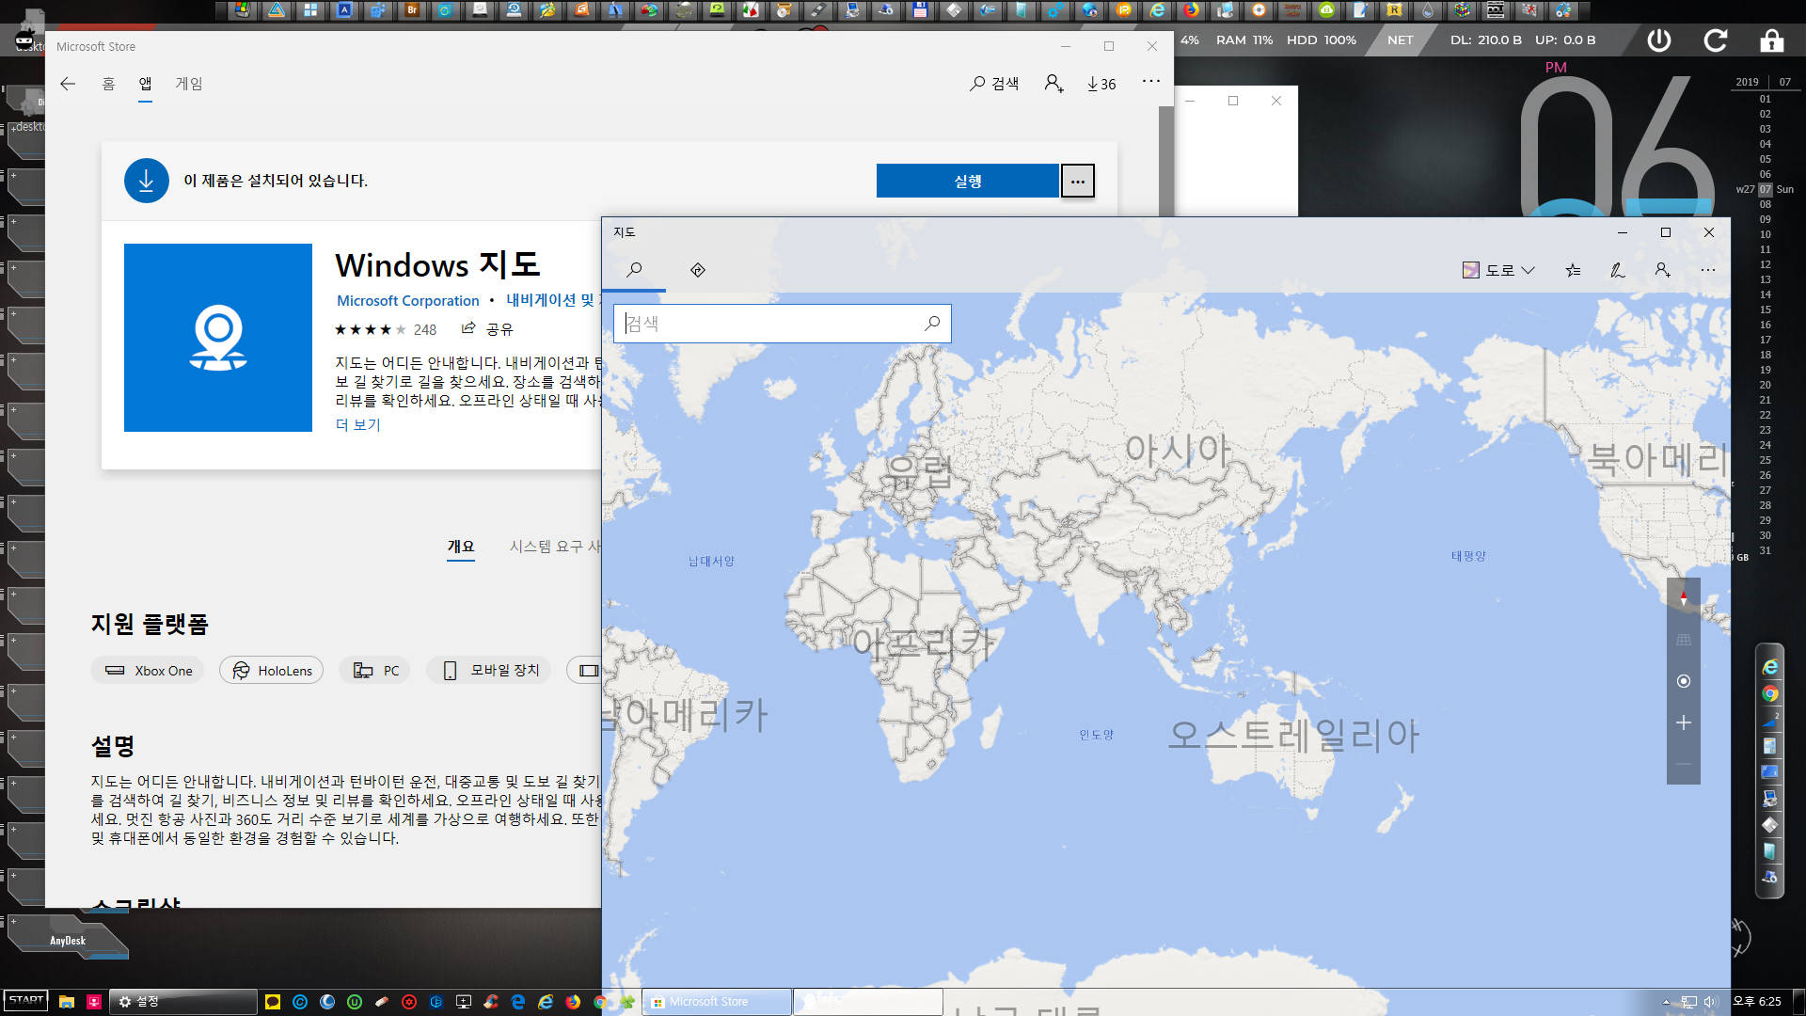
Task: Select the 앱 tab in Microsoft Store
Action: tap(145, 84)
